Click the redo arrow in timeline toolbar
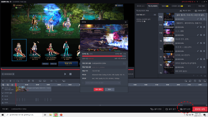The height and width of the screenshot is (117, 208). (x=7, y=81)
